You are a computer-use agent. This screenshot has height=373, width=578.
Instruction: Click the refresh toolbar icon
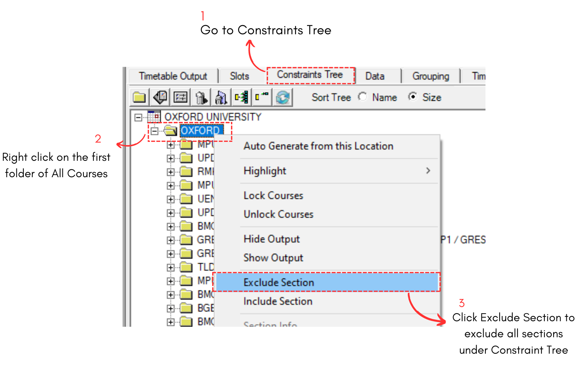pyautogui.click(x=283, y=97)
